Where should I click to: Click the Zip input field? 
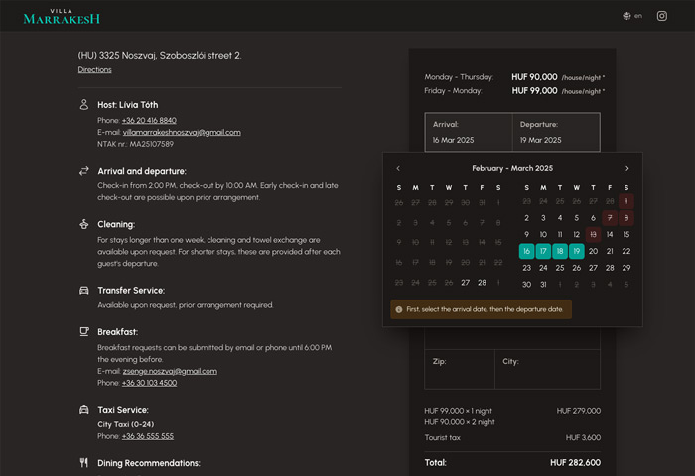[x=460, y=369]
